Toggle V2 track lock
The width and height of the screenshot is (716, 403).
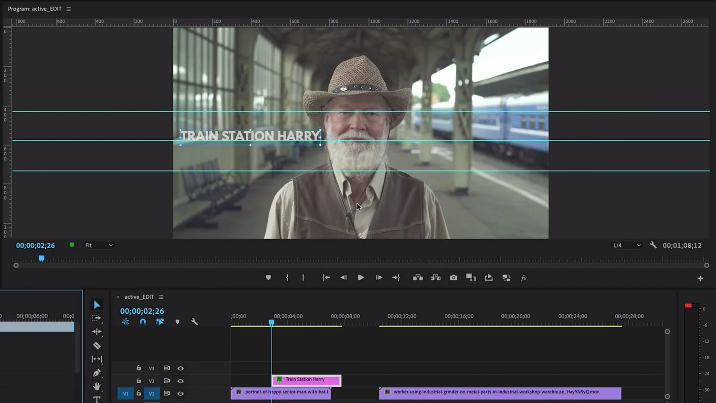click(139, 381)
